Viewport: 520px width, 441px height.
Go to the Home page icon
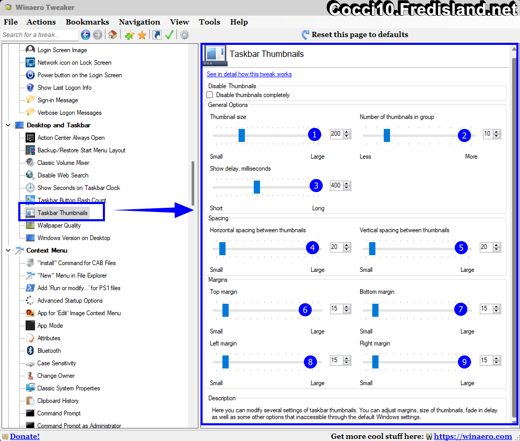[x=112, y=34]
